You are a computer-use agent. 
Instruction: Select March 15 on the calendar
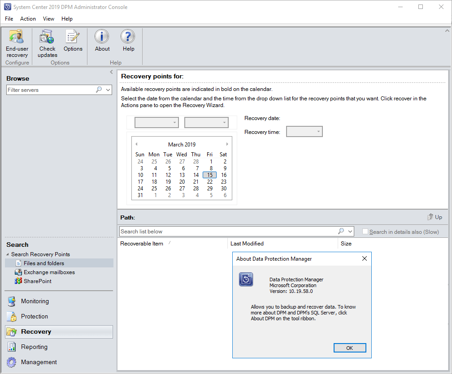pos(209,175)
